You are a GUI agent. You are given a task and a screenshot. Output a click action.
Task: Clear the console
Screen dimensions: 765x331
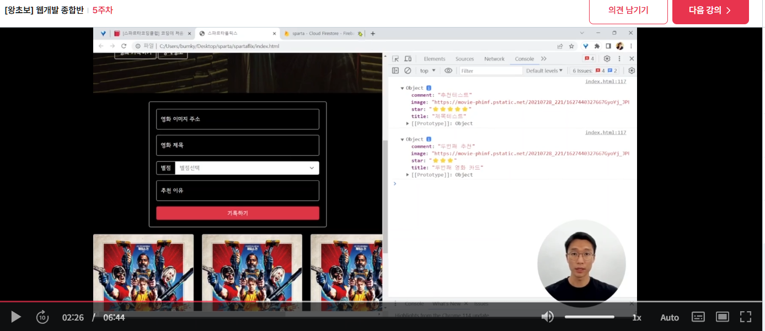coord(408,70)
